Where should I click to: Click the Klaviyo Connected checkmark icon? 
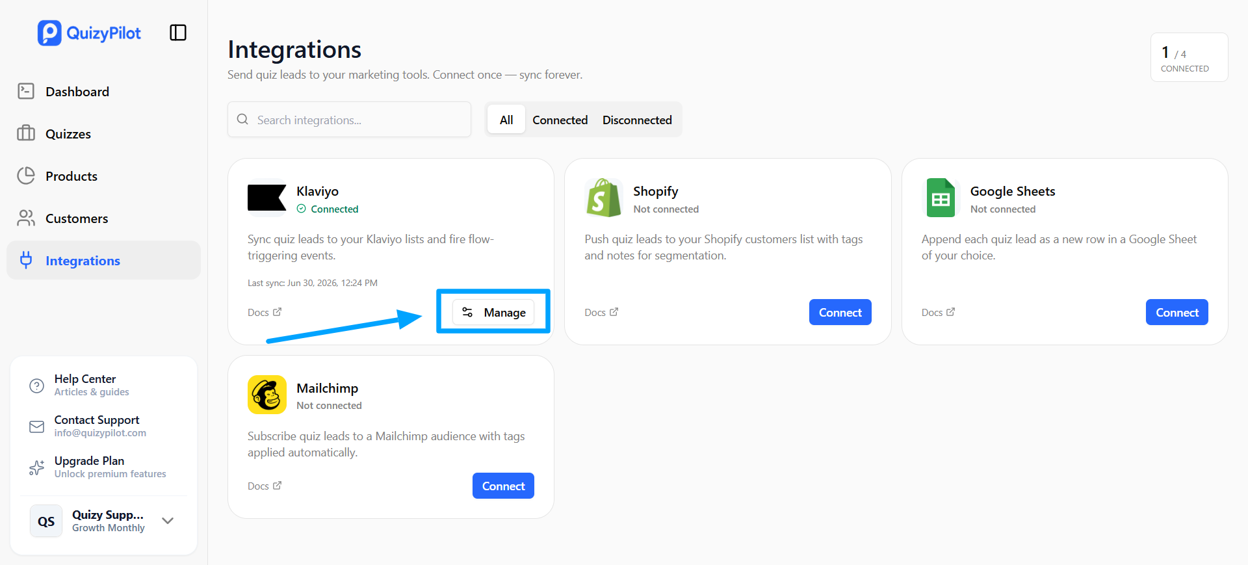click(302, 209)
